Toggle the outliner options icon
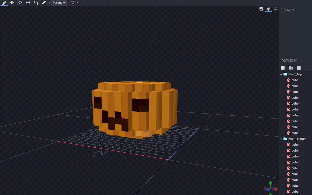This screenshot has height=195, width=312. tap(299, 68)
